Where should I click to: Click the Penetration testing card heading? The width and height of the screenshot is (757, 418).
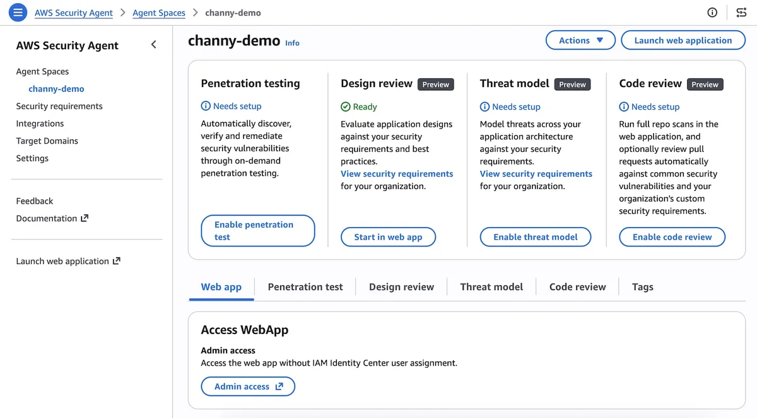[250, 83]
